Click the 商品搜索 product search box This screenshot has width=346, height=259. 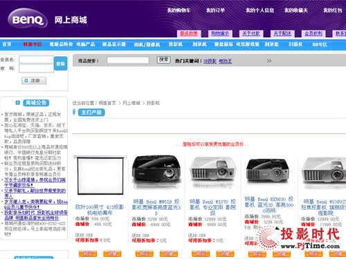pos(128,61)
